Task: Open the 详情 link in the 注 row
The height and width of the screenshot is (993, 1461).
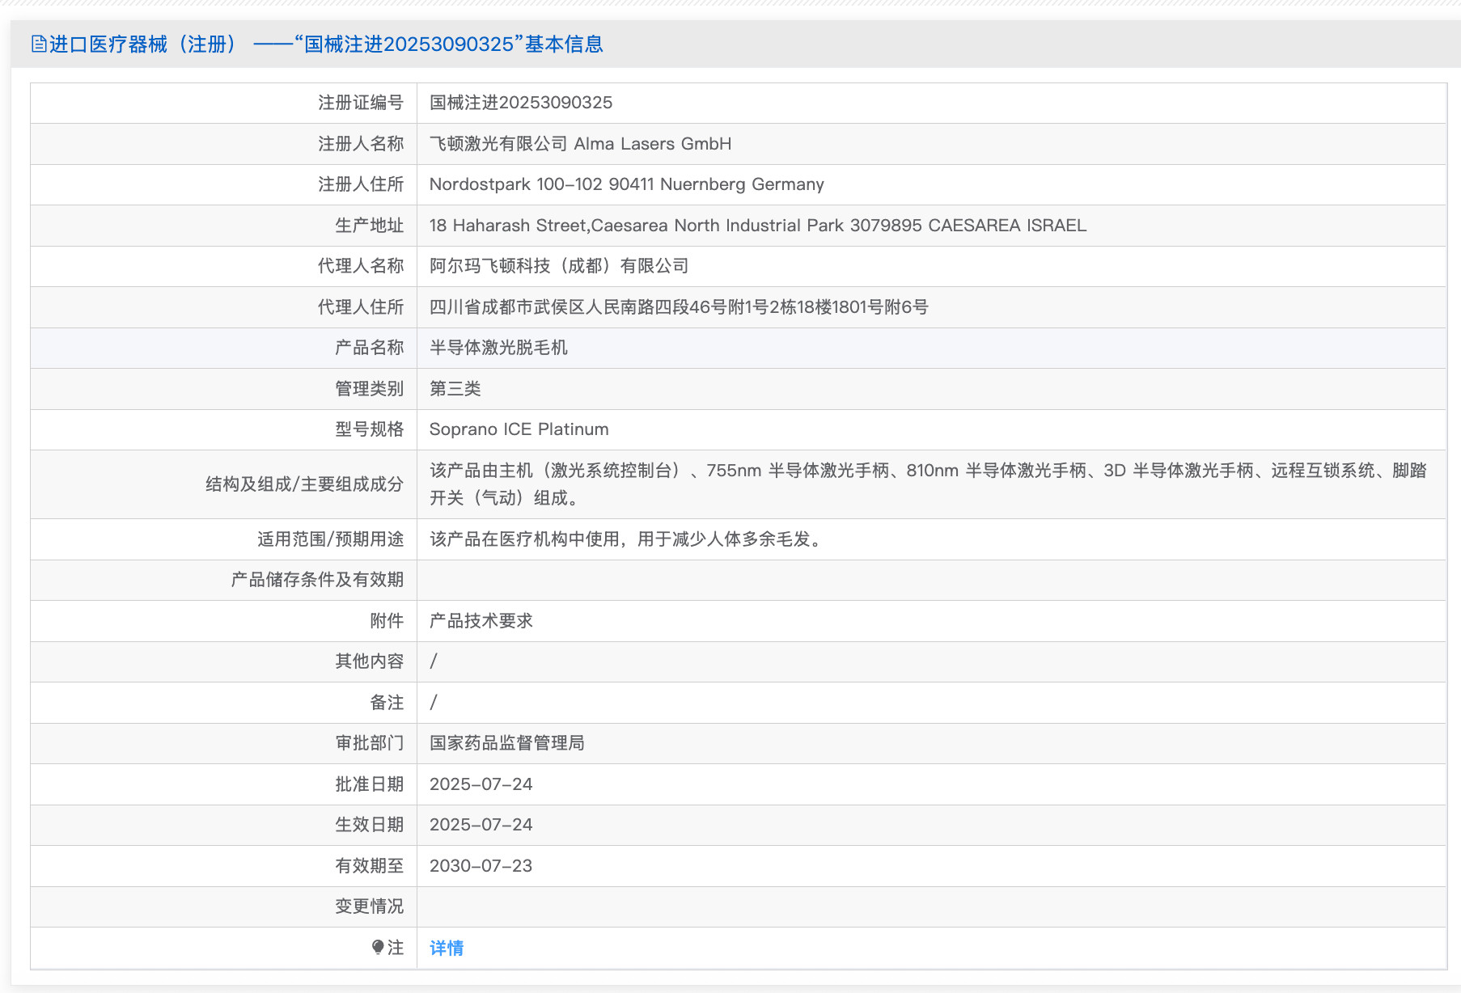Action: (x=446, y=948)
